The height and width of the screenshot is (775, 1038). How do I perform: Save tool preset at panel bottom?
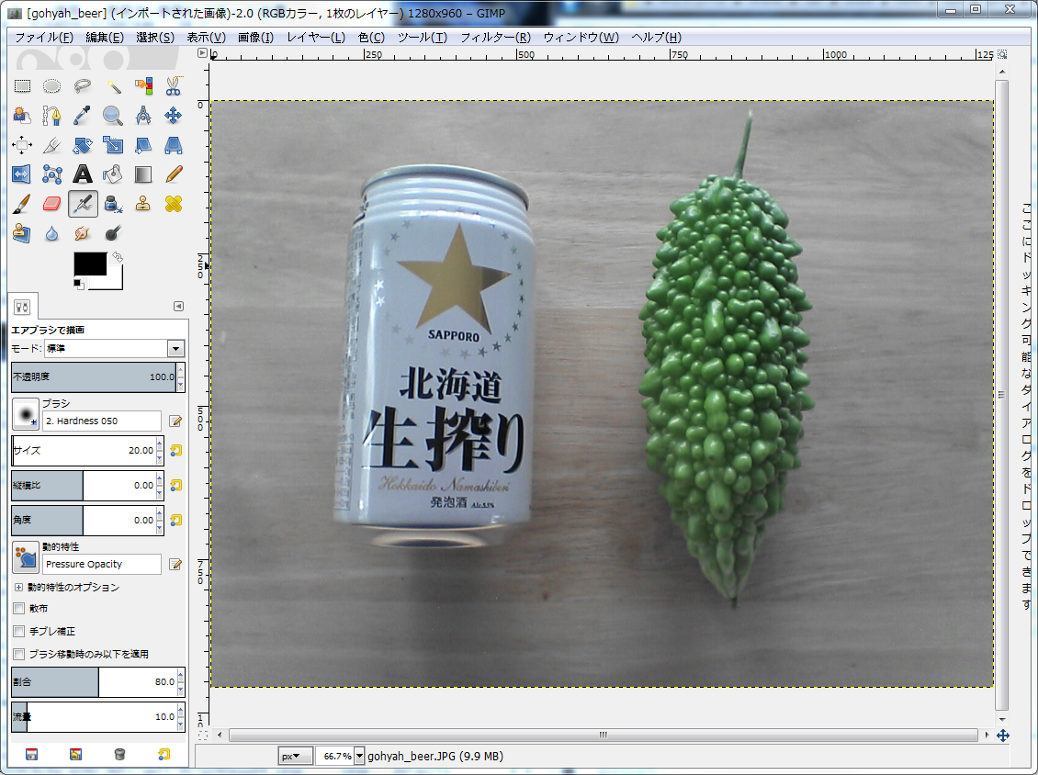point(31,755)
